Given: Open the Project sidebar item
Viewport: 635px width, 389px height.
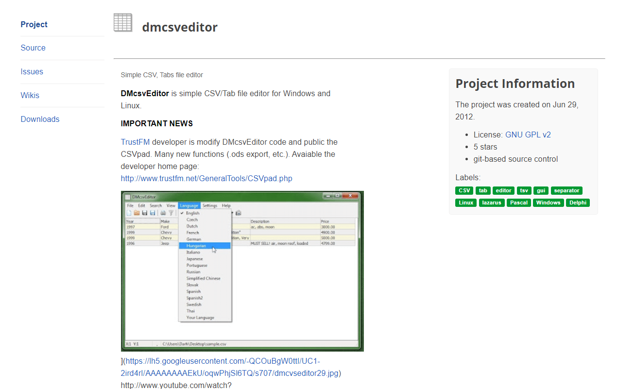Looking at the screenshot, I should (34, 24).
